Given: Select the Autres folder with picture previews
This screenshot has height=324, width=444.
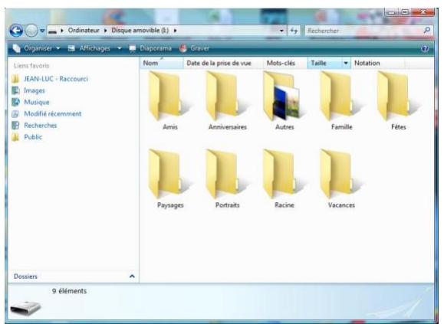Looking at the screenshot, I should click(281, 96).
